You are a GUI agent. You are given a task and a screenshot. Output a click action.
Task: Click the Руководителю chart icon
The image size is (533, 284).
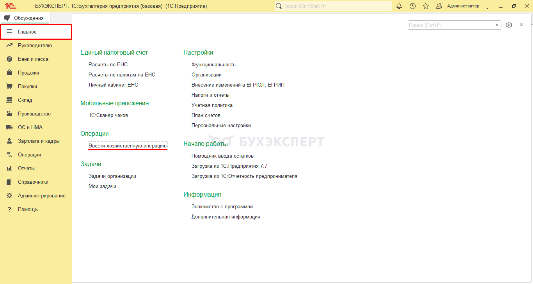click(10, 46)
